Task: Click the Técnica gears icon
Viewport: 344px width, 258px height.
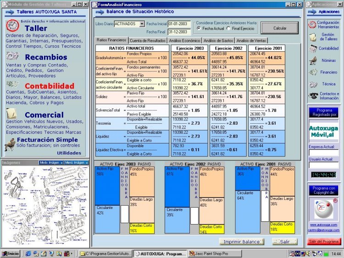Action: 313,84
